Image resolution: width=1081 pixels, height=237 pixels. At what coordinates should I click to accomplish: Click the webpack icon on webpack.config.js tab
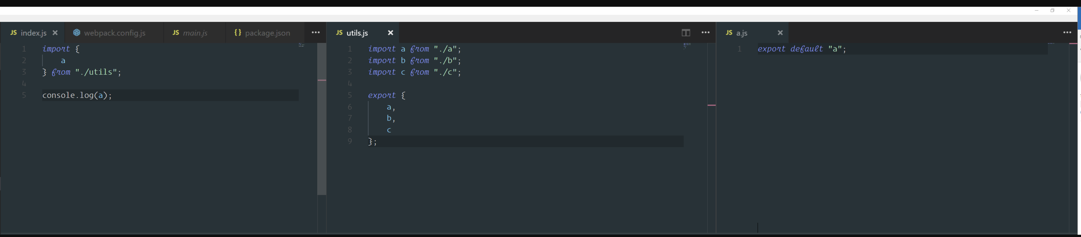[77, 33]
